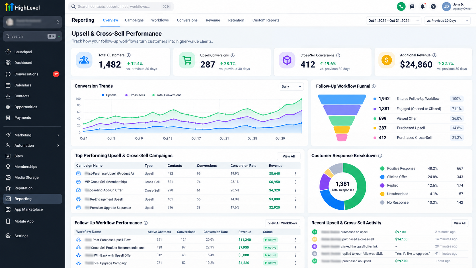
Task: Click View All for top campaigns
Action: (289, 156)
